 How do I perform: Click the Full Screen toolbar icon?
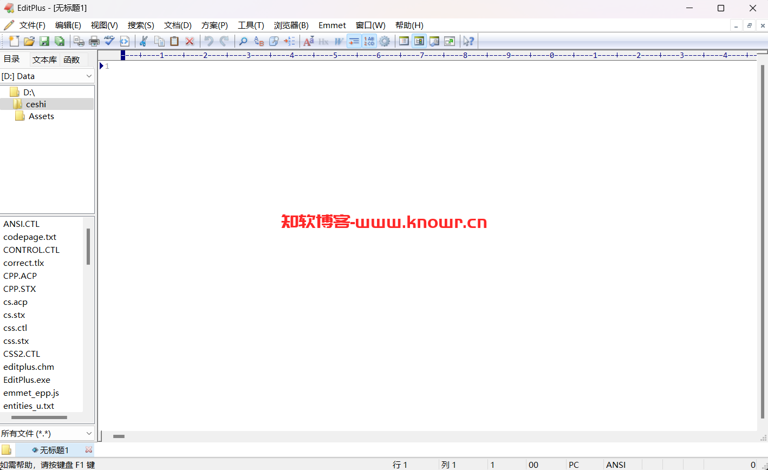coord(450,41)
